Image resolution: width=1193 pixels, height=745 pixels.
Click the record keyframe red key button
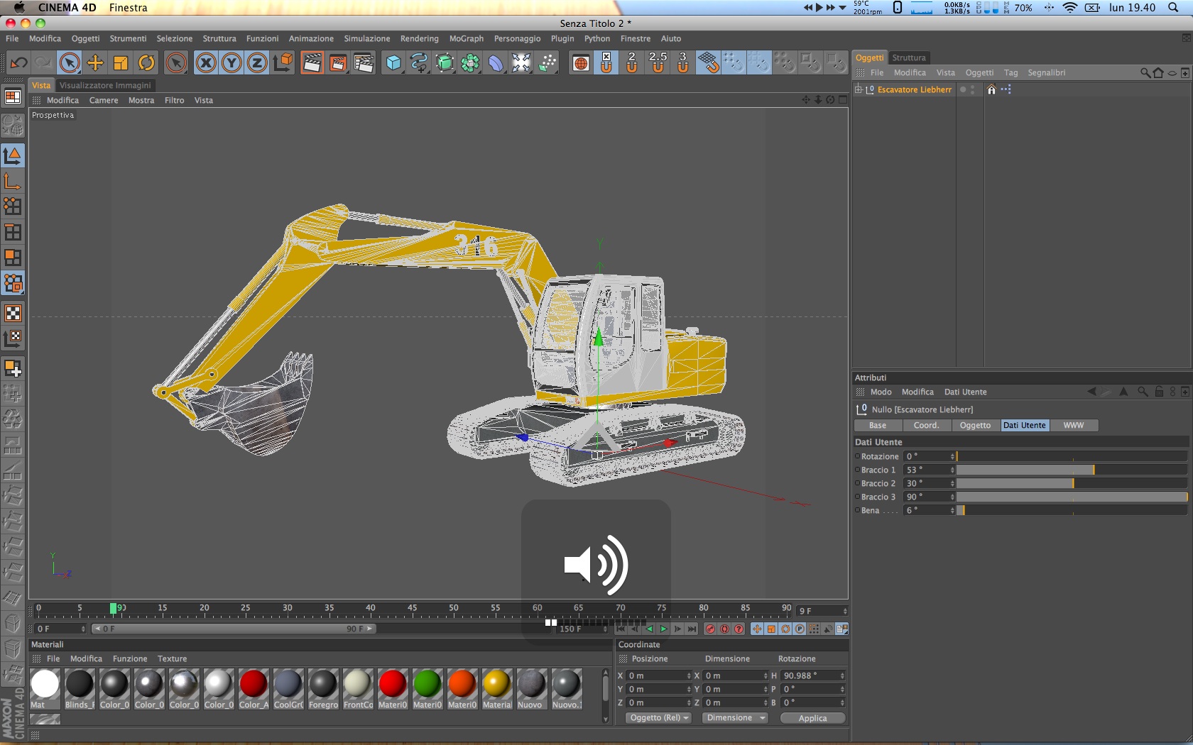pos(710,629)
